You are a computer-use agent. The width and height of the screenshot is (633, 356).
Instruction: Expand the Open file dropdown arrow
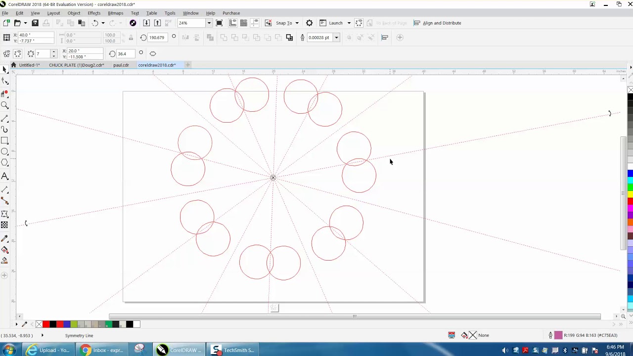click(x=25, y=23)
